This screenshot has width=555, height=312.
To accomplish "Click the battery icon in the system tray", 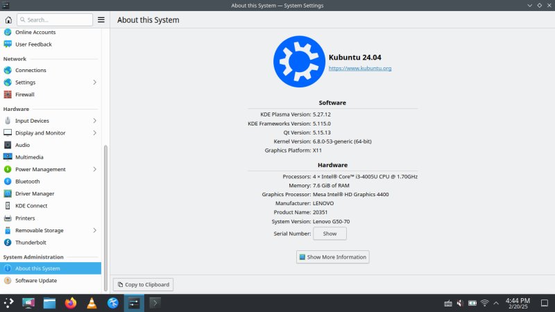I will [x=472, y=303].
